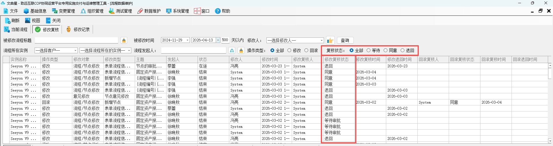The image size is (553, 146).
Task: Click the 查询 button
Action: (x=345, y=40)
